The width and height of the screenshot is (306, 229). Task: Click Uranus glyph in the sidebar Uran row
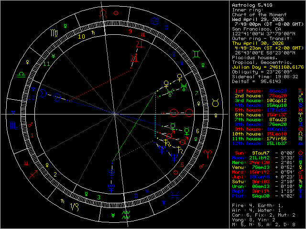point(301,187)
